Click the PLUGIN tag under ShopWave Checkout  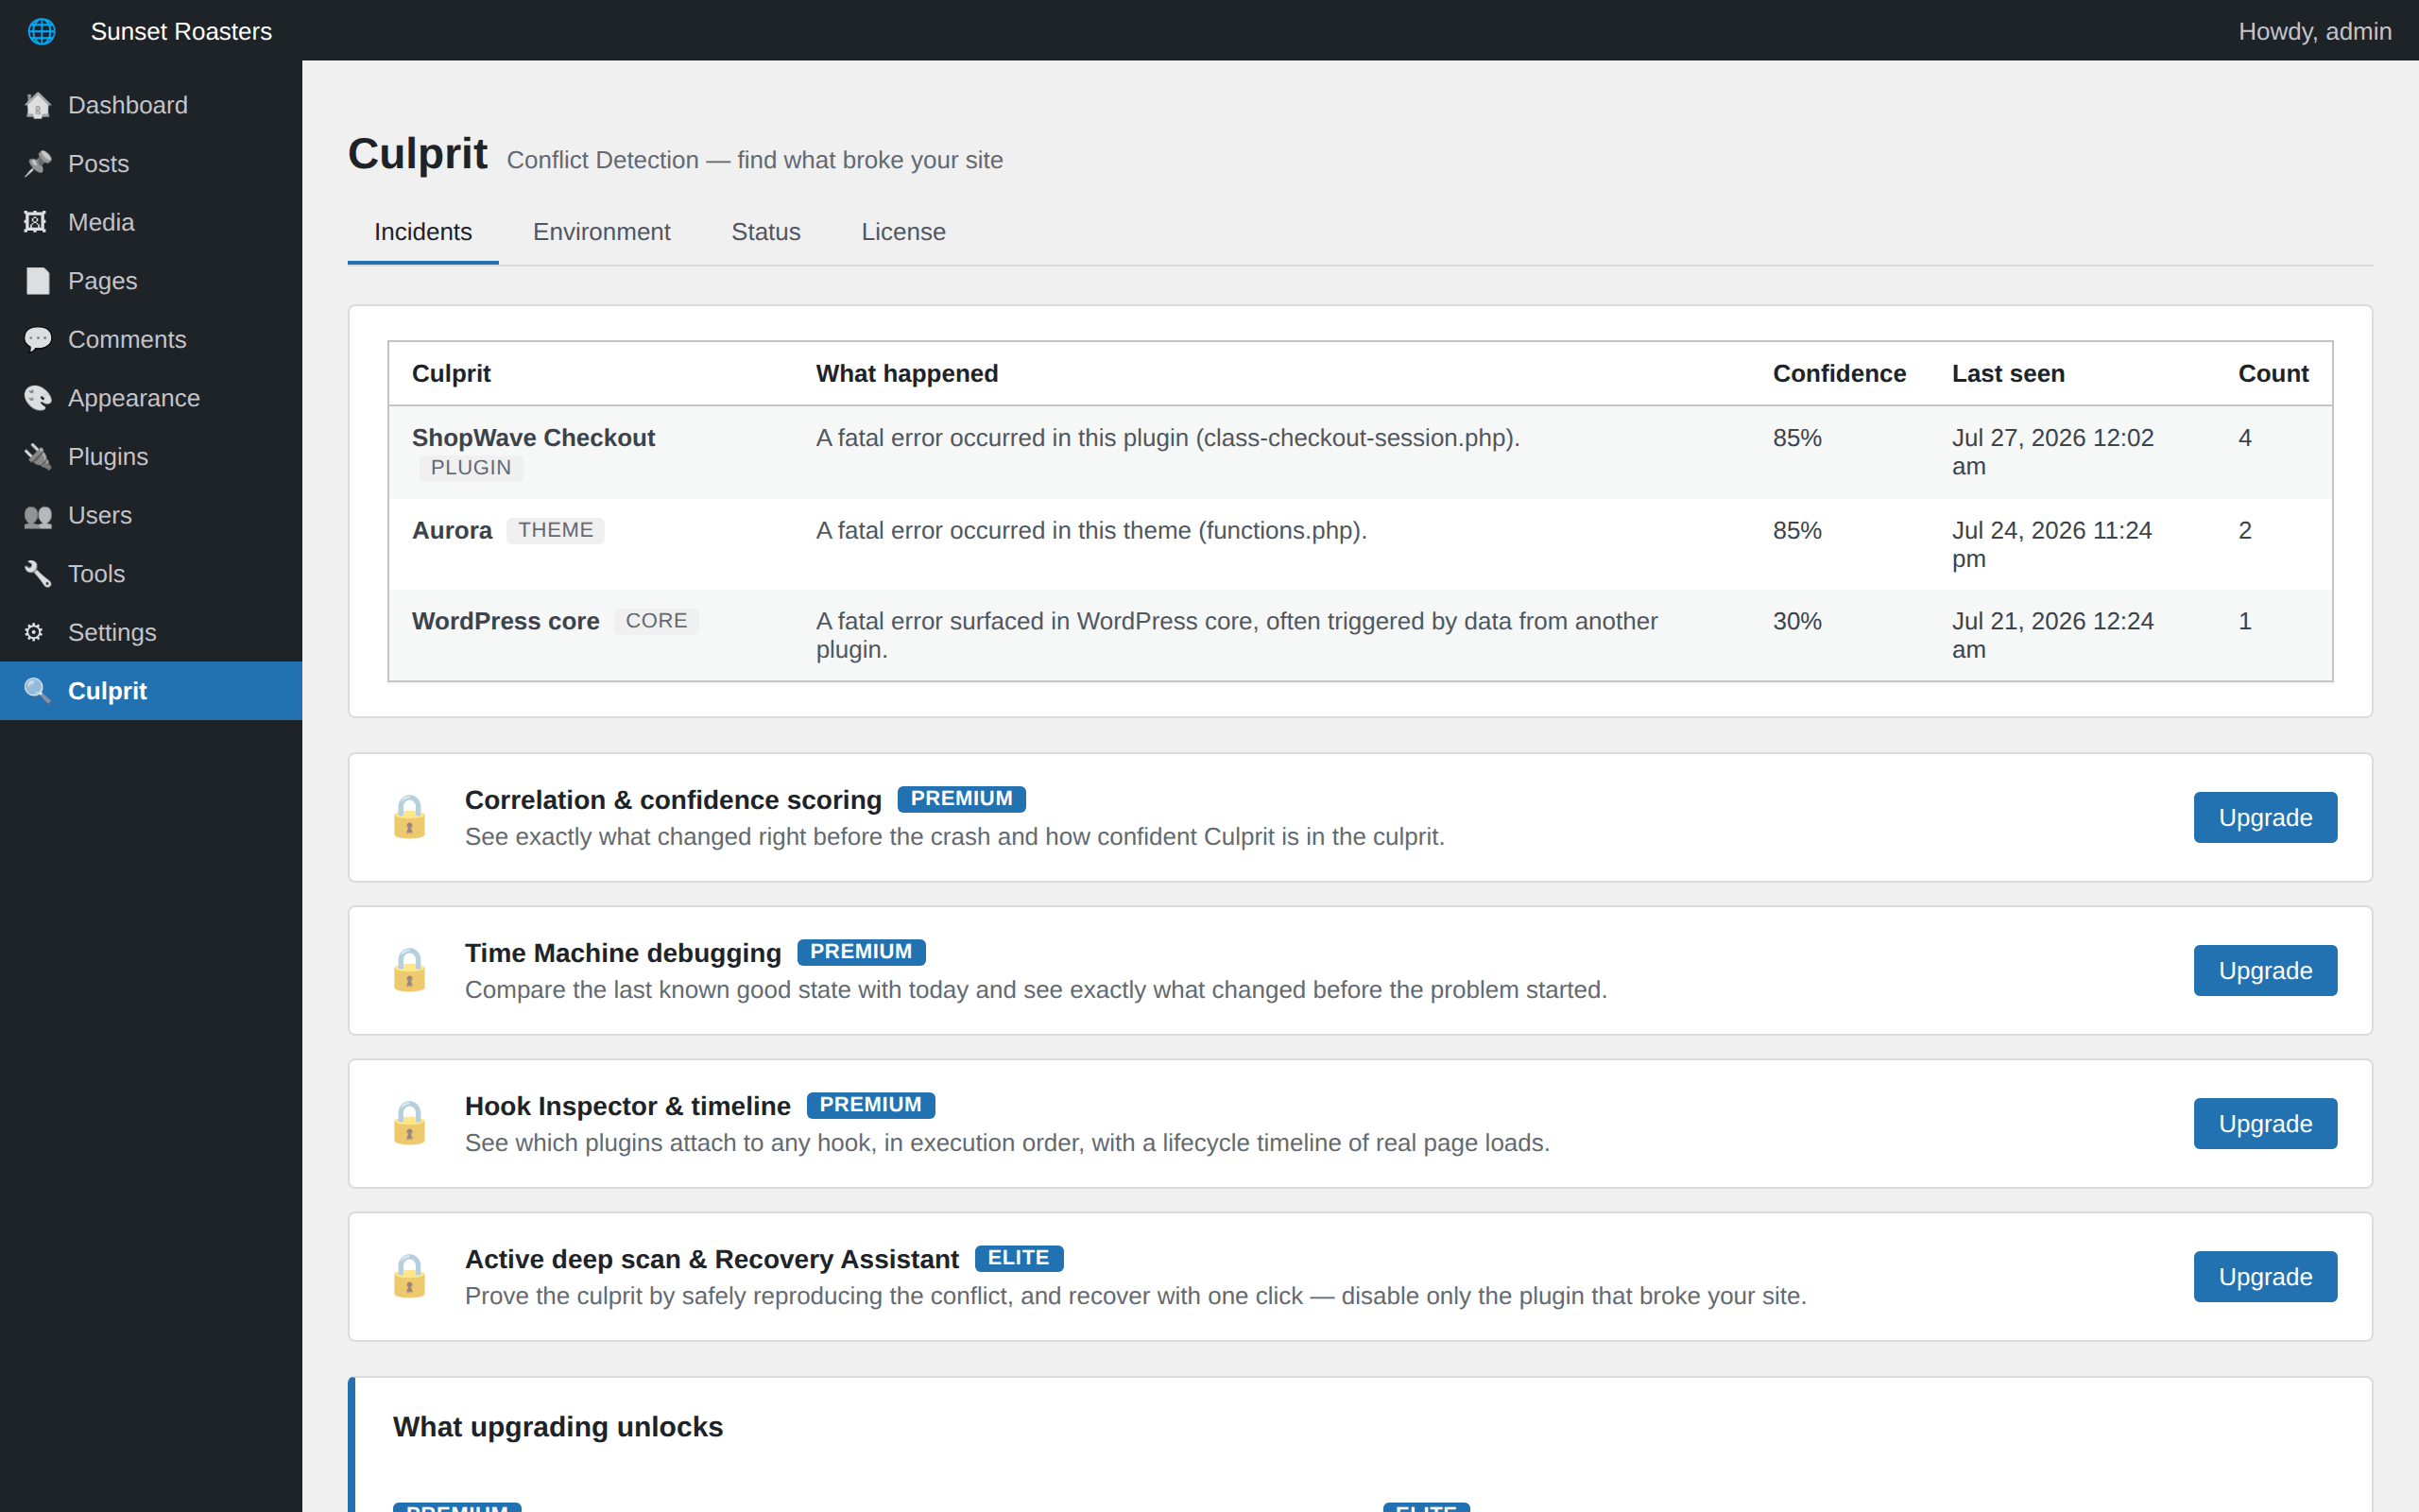coord(471,468)
